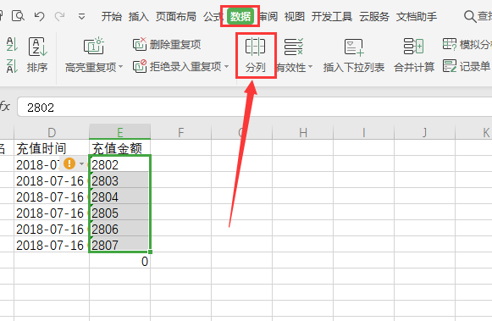
Task: Select cell containing 2802
Action: [120, 163]
